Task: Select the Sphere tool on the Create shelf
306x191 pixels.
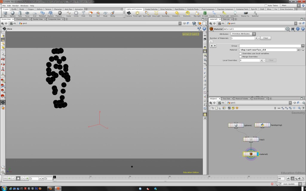Action: 13,14
